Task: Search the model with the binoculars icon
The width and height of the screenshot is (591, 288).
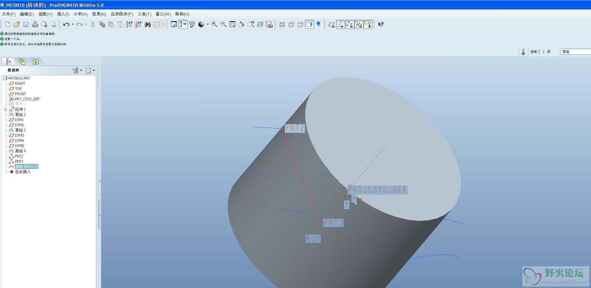Action: 148,24
